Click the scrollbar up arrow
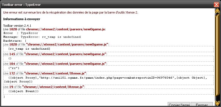The width and height of the screenshot is (221, 107). tap(217, 11)
